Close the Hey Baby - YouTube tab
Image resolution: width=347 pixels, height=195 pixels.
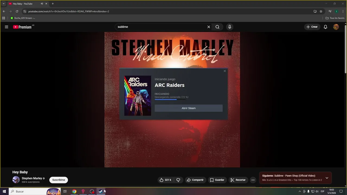(46, 4)
